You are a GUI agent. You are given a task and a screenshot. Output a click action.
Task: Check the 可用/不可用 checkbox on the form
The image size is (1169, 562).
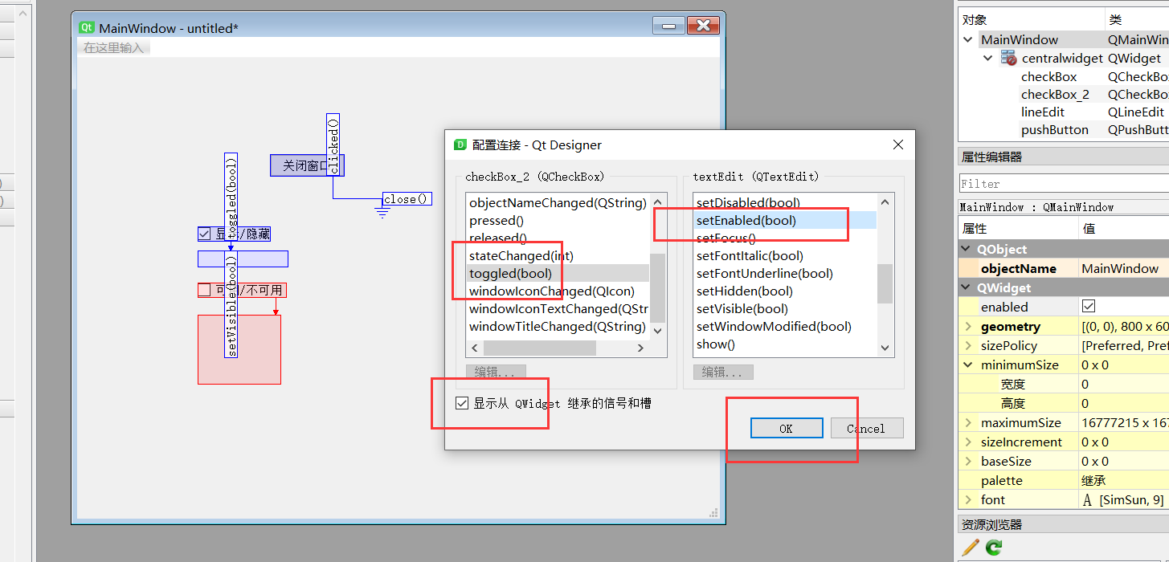[x=204, y=290]
